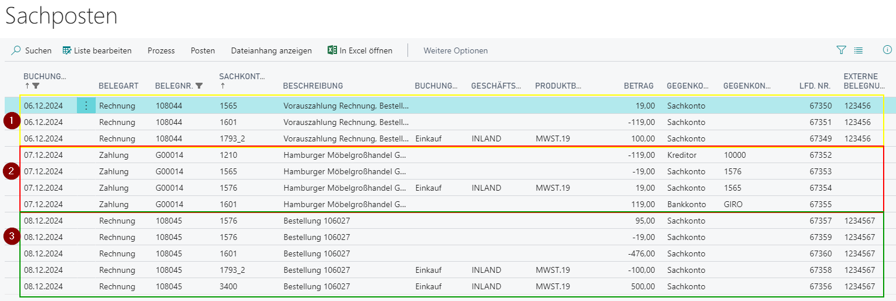Select posting date 06.12.2024 in first row
This screenshot has height=301, width=896.
coord(43,106)
